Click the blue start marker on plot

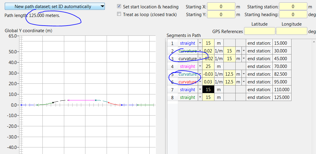point(21,105)
